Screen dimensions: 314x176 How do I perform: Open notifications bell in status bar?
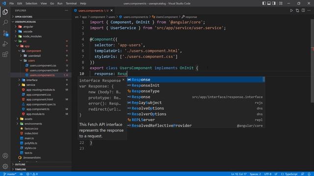309,174
